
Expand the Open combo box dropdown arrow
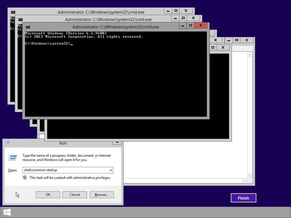tap(111, 170)
